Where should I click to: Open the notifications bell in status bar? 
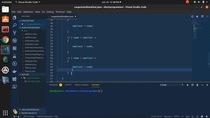click(x=207, y=116)
